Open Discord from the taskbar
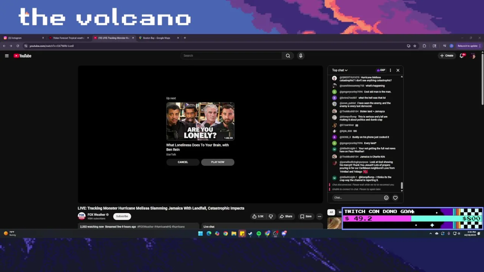The image size is (484, 272). tap(284, 233)
